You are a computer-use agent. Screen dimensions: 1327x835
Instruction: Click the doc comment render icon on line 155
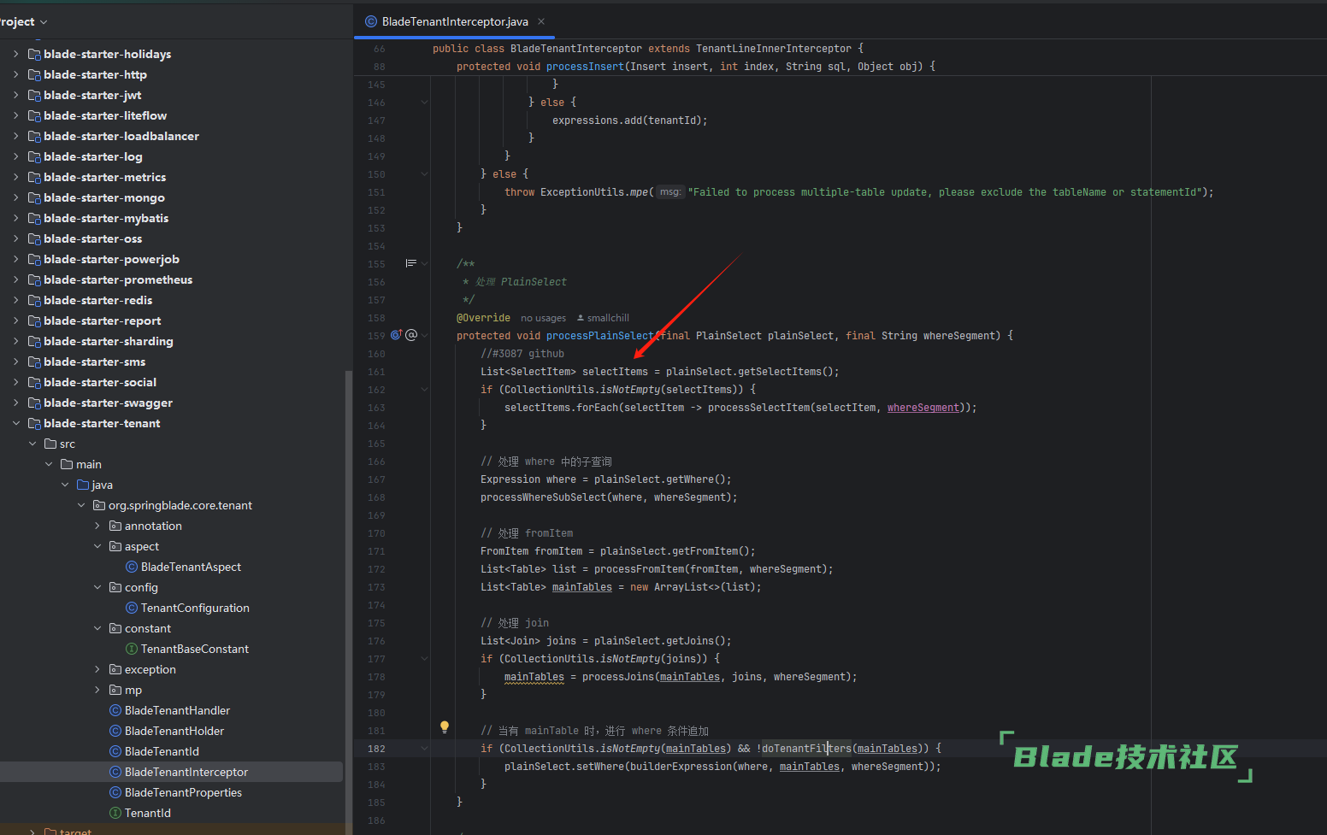click(x=410, y=263)
